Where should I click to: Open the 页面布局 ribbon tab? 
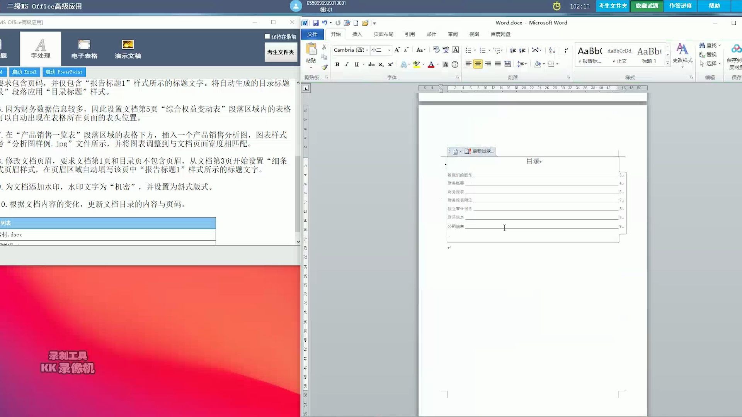(384, 34)
